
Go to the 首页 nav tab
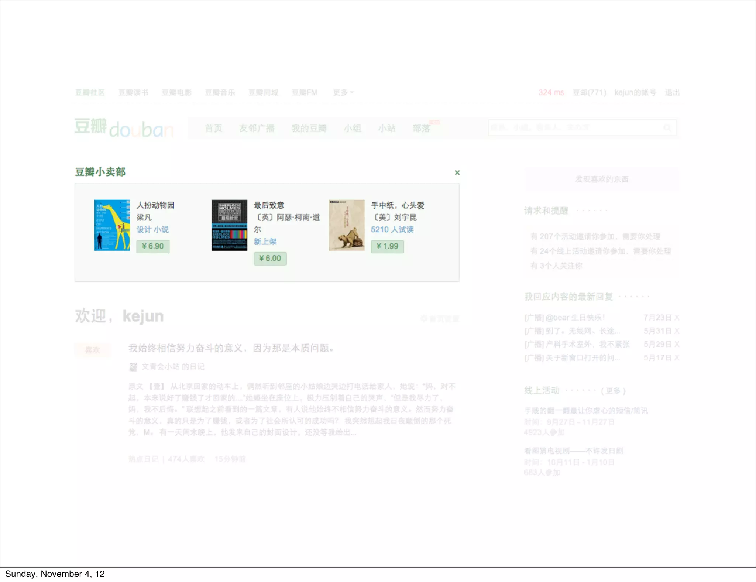(x=213, y=128)
